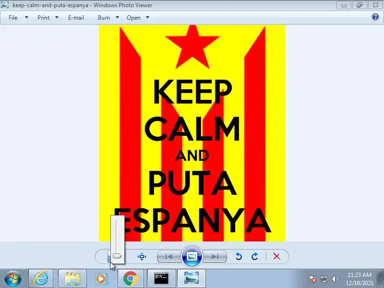Open the Print menu
The image size is (384, 288).
tap(43, 18)
